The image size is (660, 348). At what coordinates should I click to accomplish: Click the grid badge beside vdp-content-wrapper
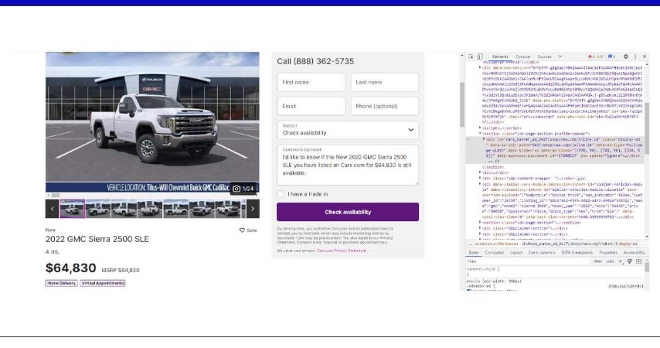point(581,179)
